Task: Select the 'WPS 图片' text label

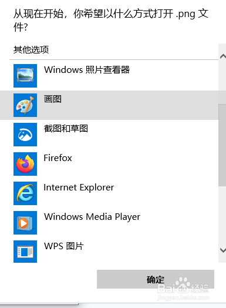Action: [x=64, y=246]
